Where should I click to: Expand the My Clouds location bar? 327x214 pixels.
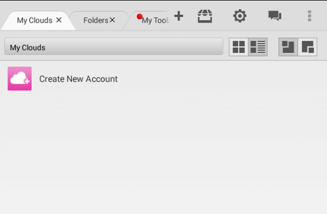[113, 48]
